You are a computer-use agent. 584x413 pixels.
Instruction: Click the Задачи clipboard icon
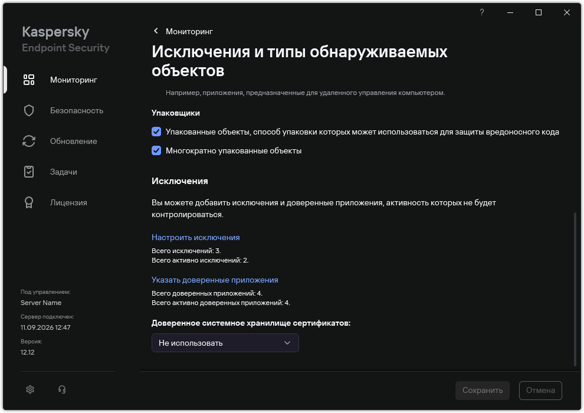pyautogui.click(x=29, y=172)
